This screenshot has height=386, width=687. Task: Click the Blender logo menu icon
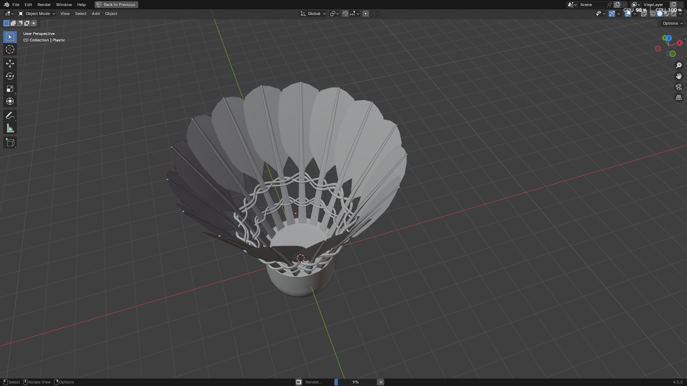[6, 5]
